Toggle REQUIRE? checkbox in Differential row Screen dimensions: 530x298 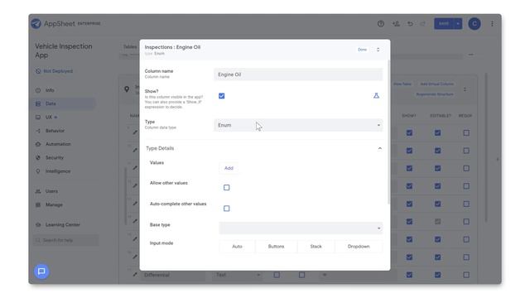pyautogui.click(x=466, y=275)
